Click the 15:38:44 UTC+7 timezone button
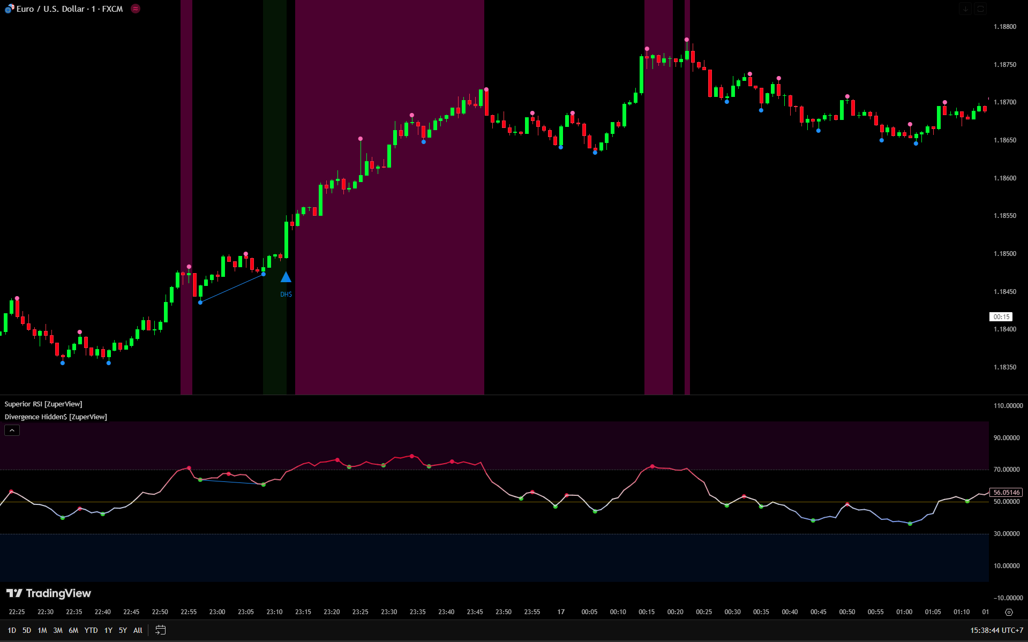 pyautogui.click(x=996, y=630)
